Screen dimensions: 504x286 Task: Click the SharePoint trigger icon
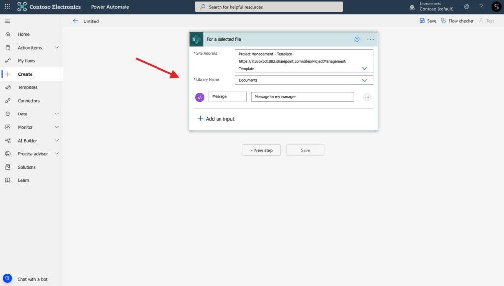[196, 39]
